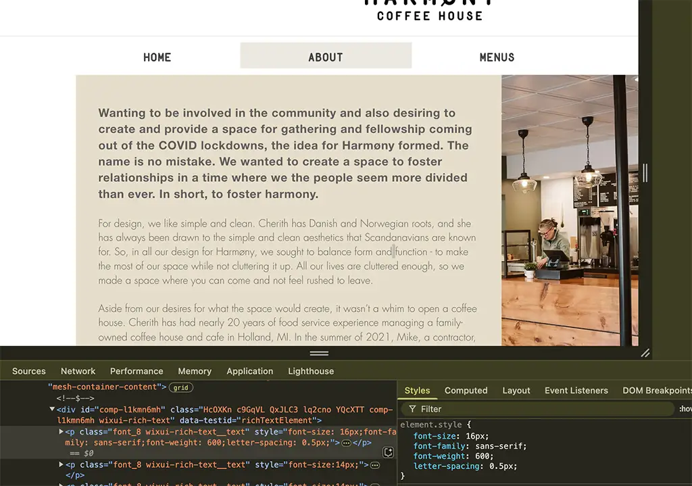692x486 pixels.
Task: Click the element reveal icon beside the $0 marker
Action: point(389,451)
